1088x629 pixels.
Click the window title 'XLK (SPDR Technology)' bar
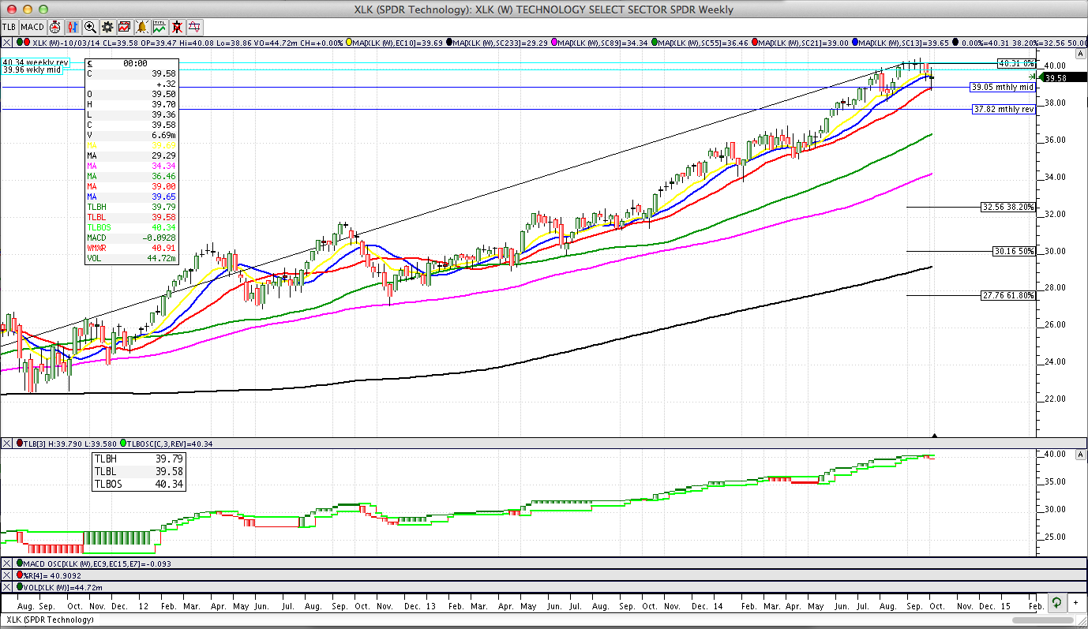point(544,9)
